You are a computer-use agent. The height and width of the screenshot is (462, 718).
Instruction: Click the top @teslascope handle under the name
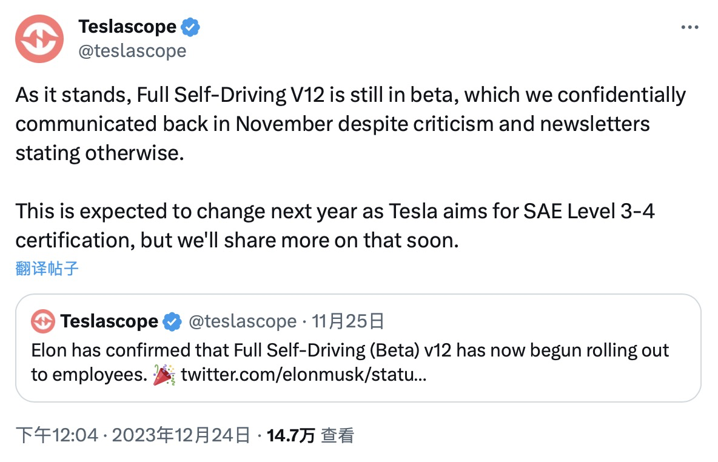tap(132, 51)
